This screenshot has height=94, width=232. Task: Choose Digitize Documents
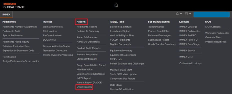(120, 44)
